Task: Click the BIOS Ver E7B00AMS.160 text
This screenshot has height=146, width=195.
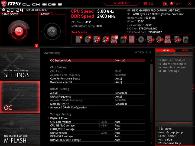Action: pos(142,29)
